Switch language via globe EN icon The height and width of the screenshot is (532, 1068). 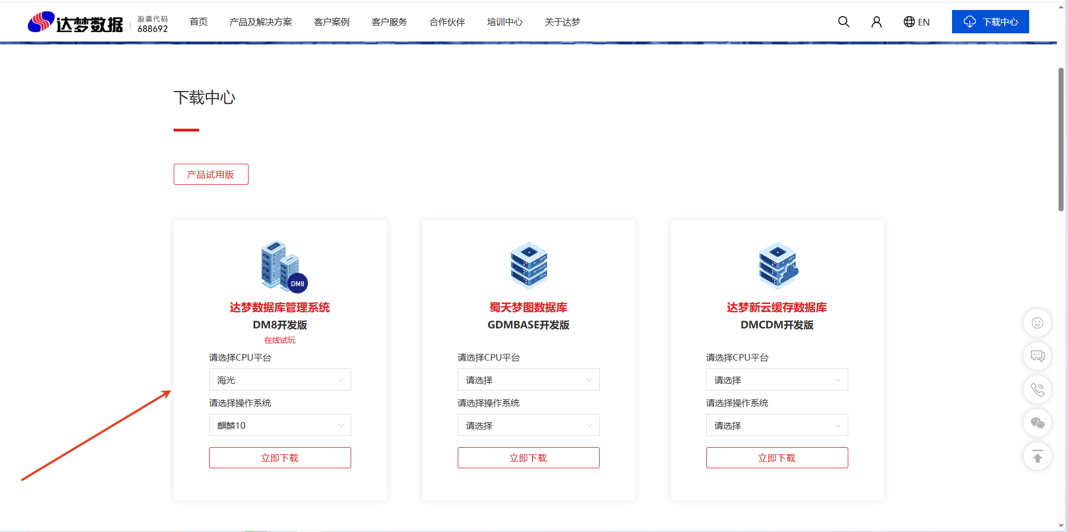point(916,22)
